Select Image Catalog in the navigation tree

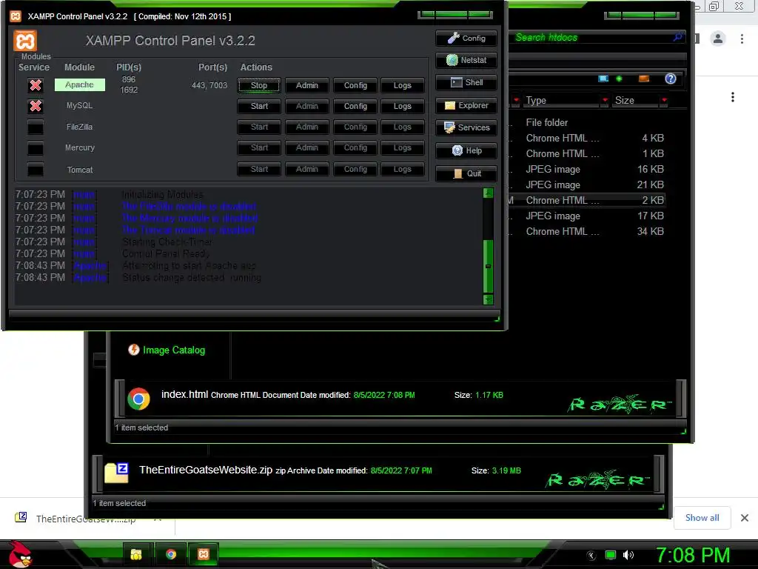167,350
